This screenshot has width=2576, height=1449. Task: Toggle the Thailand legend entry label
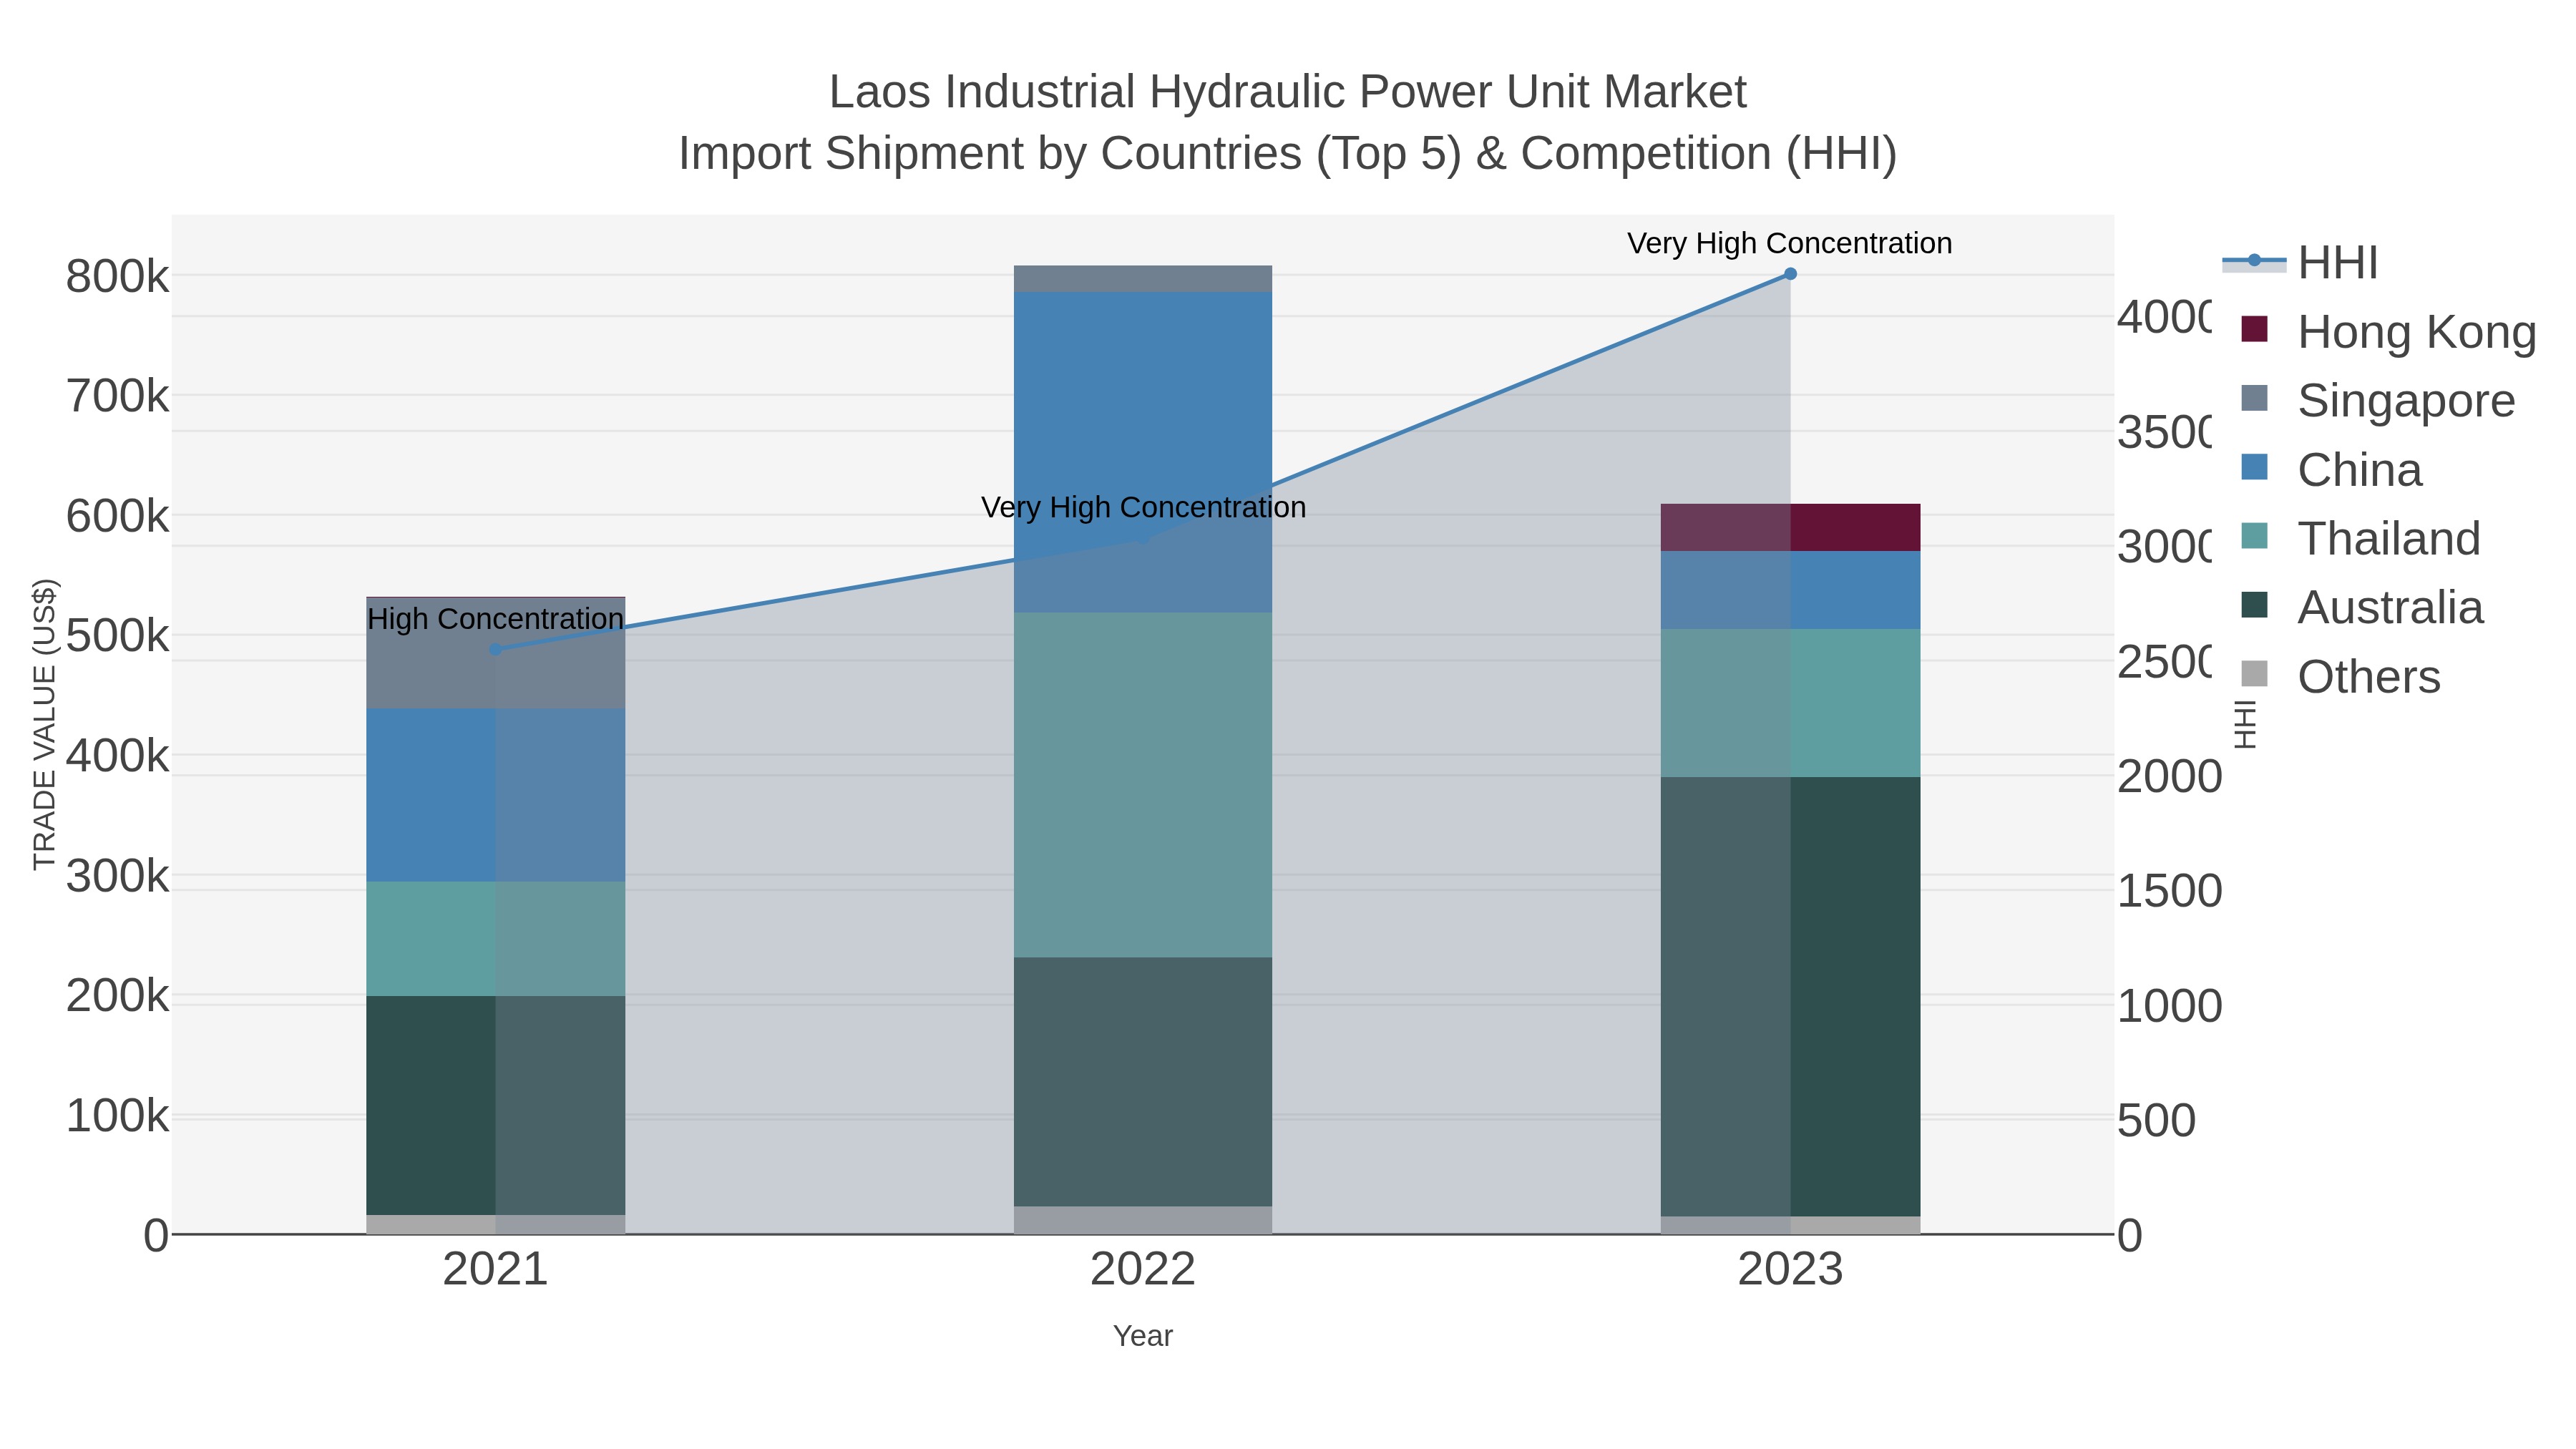point(2389,539)
